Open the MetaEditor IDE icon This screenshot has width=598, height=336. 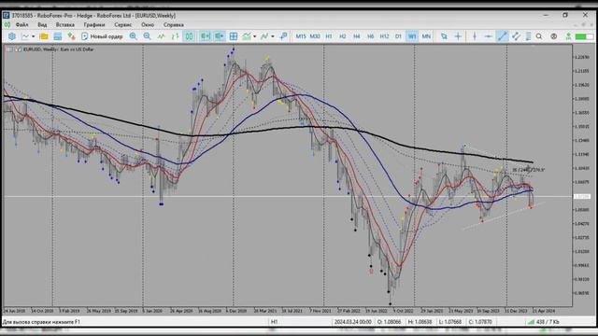tap(12, 36)
